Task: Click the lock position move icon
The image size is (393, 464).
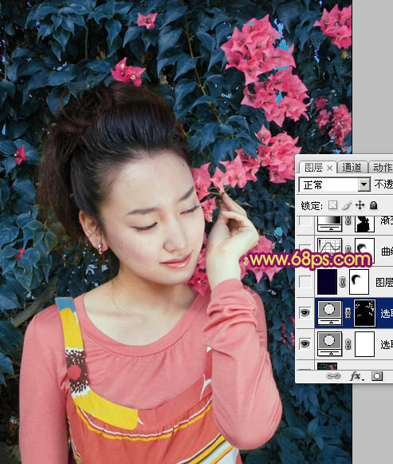Action: coord(360,205)
